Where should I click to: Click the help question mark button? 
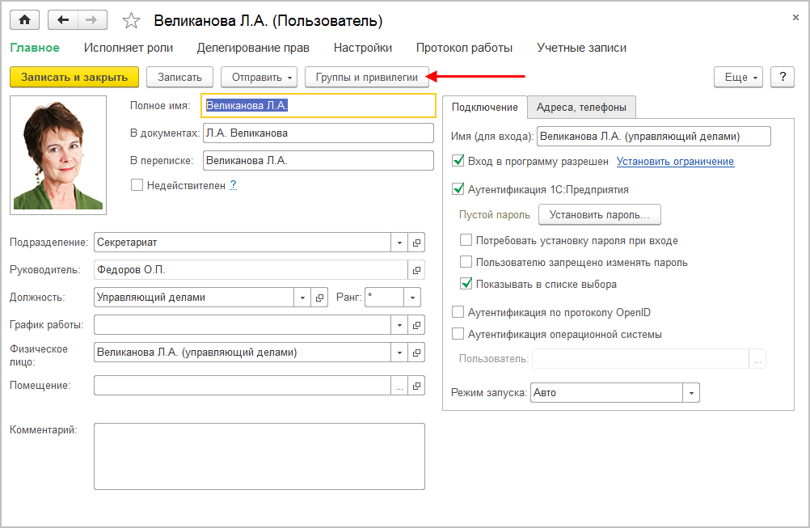click(782, 77)
